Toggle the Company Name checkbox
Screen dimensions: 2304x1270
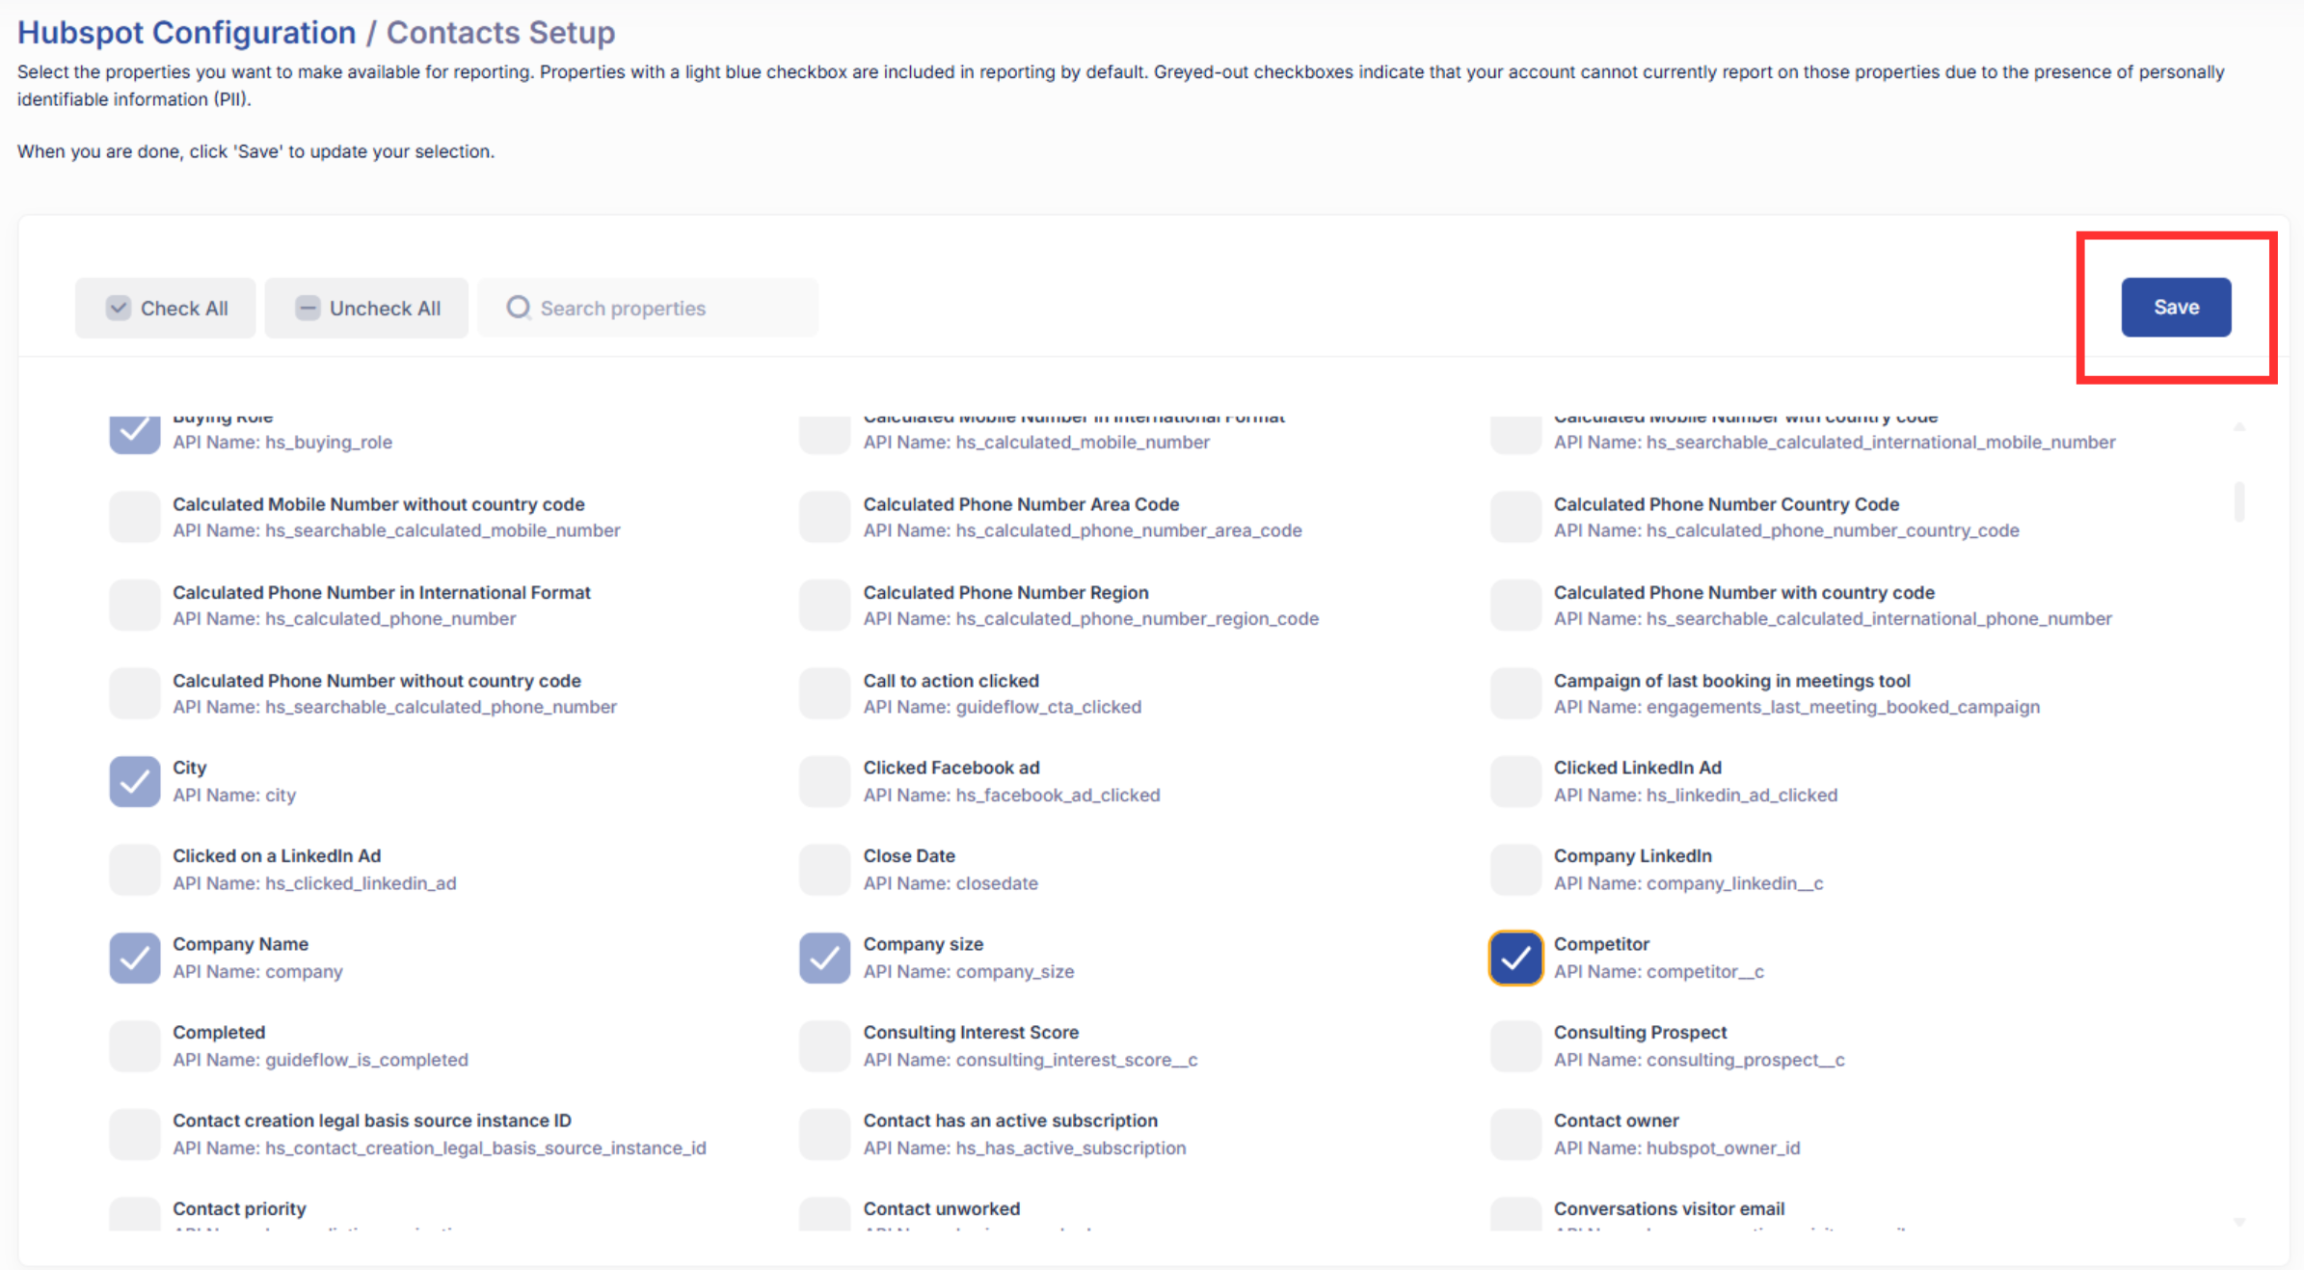135,958
